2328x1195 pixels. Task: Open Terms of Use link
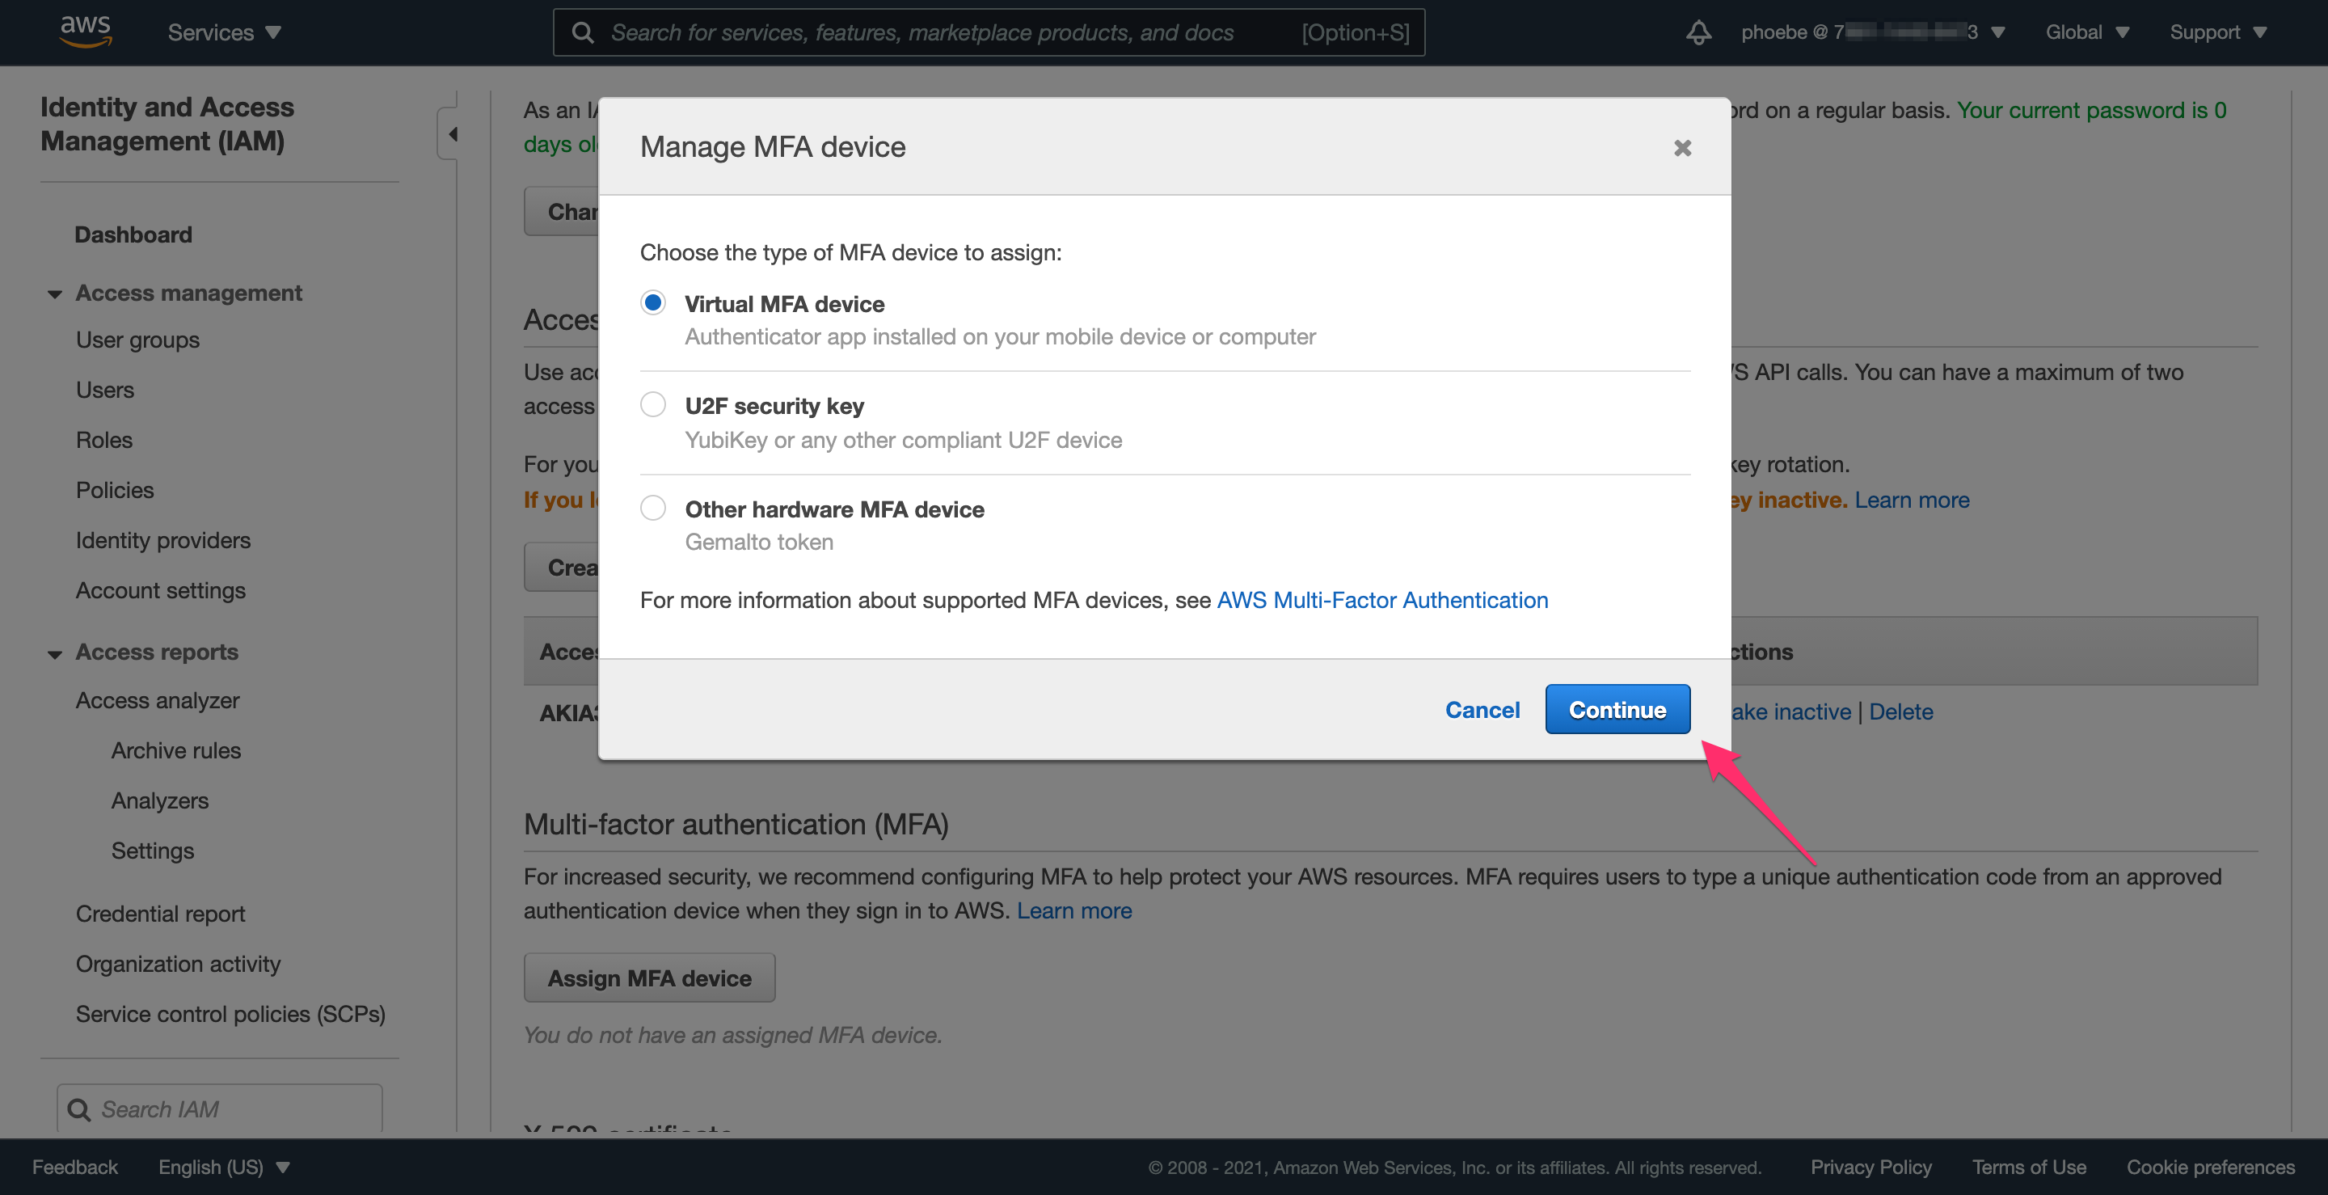(2029, 1167)
